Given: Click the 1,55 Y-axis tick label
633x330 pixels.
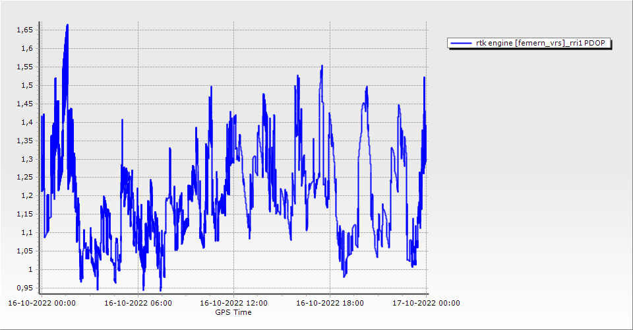Looking at the screenshot, I should tap(24, 67).
